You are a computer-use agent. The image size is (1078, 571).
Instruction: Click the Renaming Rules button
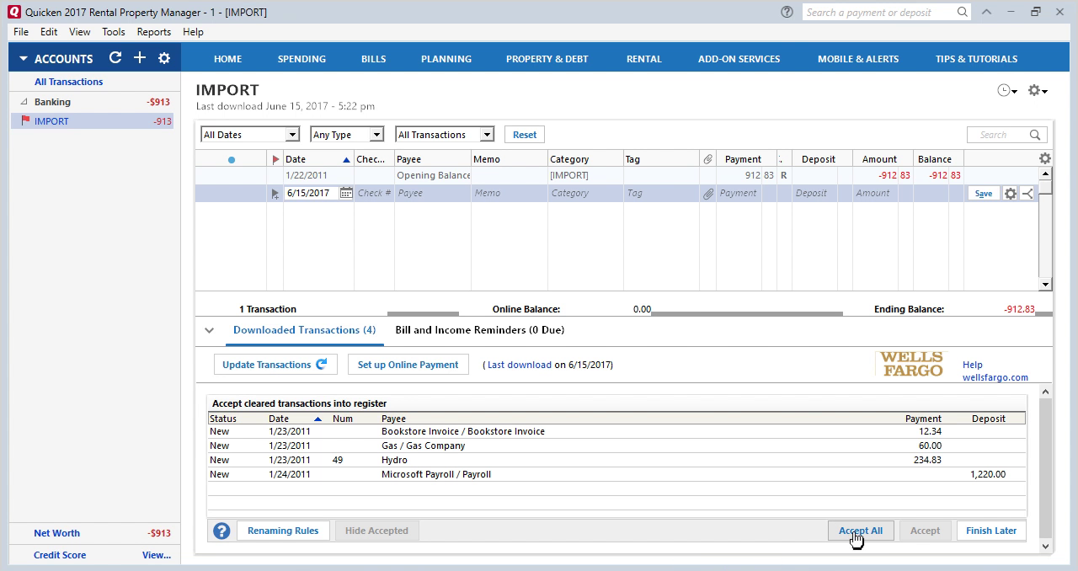(283, 531)
